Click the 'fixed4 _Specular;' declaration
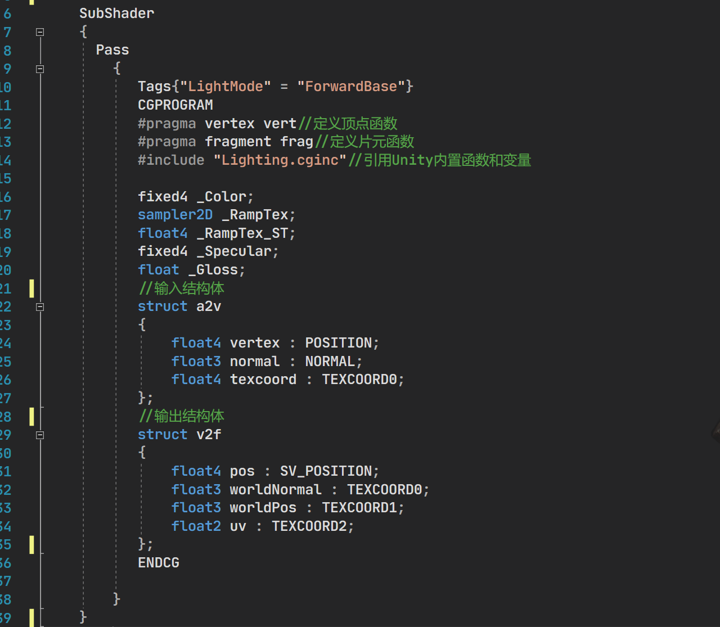The image size is (720, 627). click(208, 251)
